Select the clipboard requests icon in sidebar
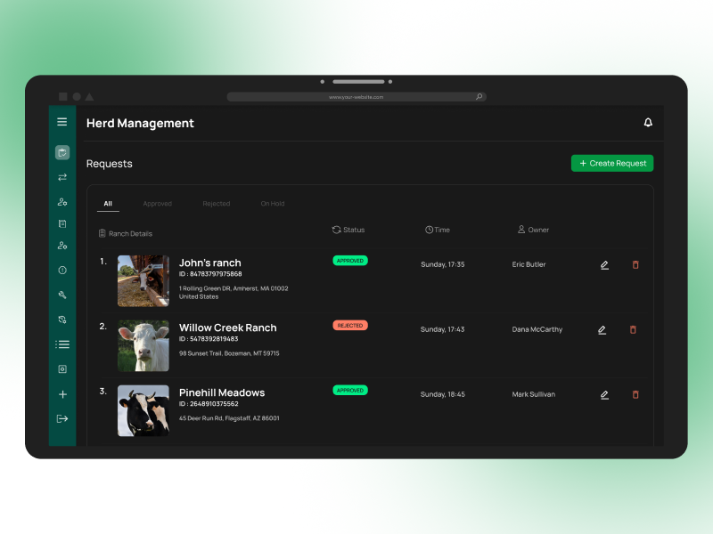The width and height of the screenshot is (713, 534). 62,152
